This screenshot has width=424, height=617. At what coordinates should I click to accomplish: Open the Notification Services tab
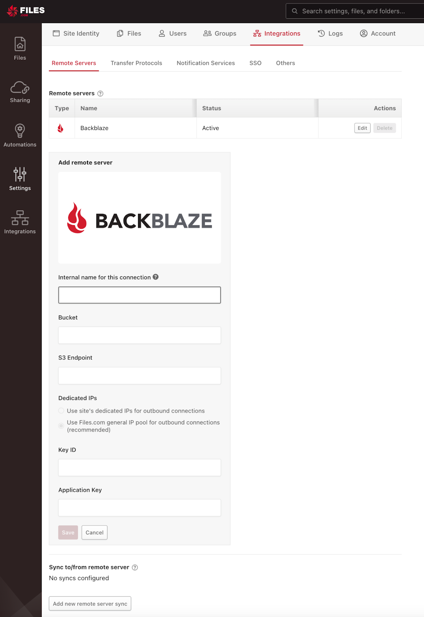point(206,63)
